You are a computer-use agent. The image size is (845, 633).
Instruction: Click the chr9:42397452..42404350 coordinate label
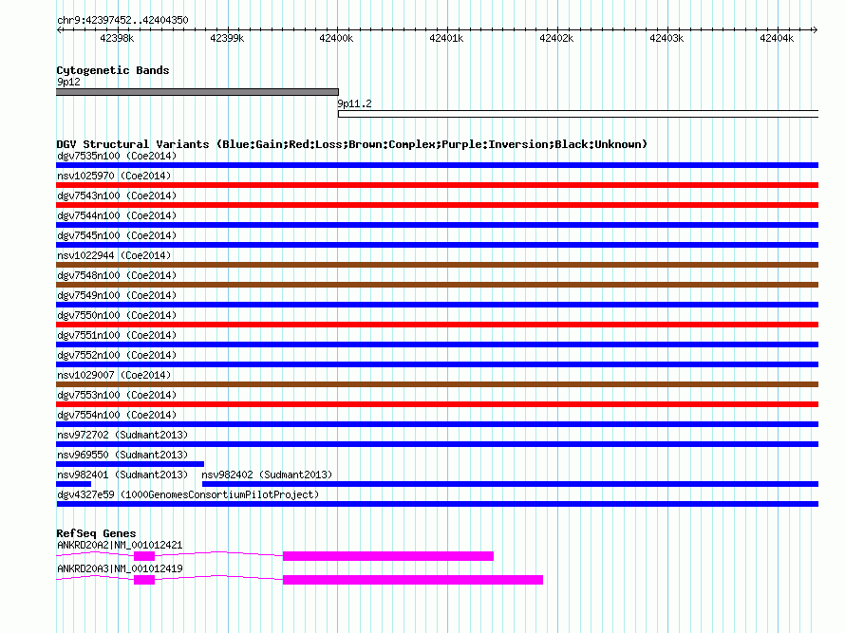click(122, 20)
